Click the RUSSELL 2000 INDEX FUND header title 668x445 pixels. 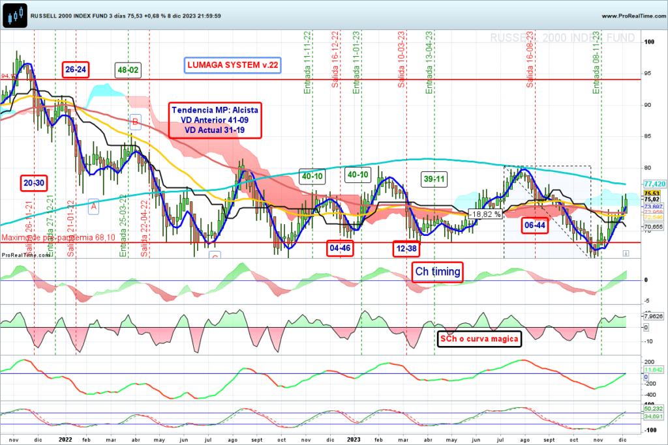(125, 16)
